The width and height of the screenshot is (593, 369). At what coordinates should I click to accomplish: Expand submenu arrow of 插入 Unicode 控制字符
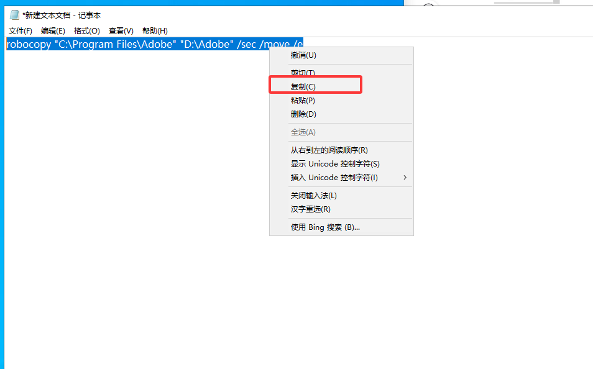(405, 177)
